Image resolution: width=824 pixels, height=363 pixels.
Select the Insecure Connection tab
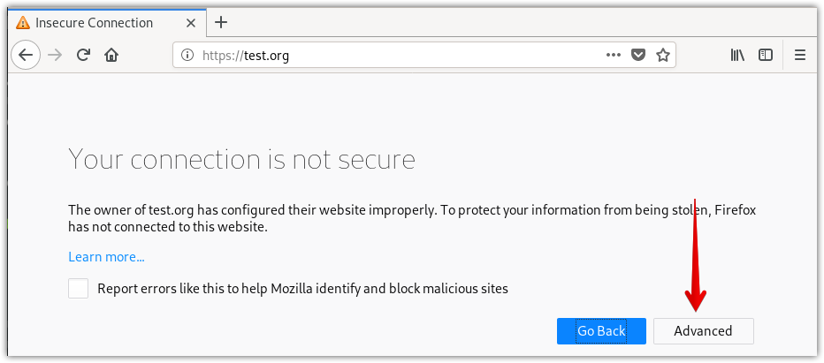pyautogui.click(x=94, y=23)
